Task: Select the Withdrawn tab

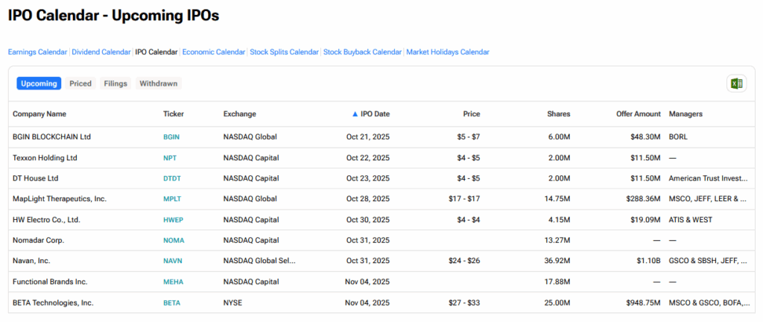Action: [158, 83]
